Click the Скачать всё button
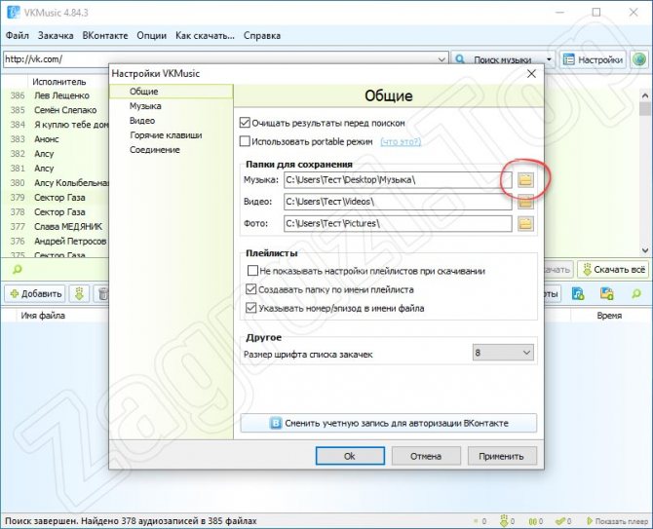Viewport: 653px width, 529px height. point(615,270)
